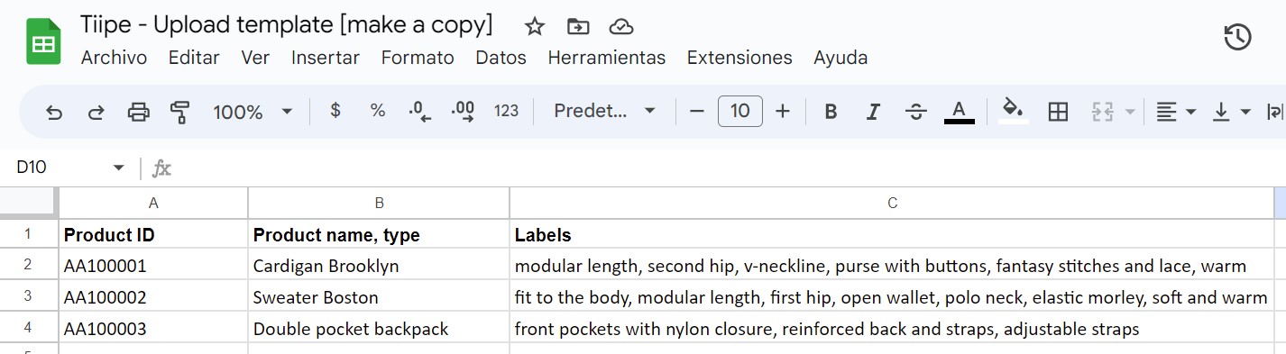Viewport: 1286px width, 354px height.
Task: Increase font size with plus button
Action: [x=783, y=111]
